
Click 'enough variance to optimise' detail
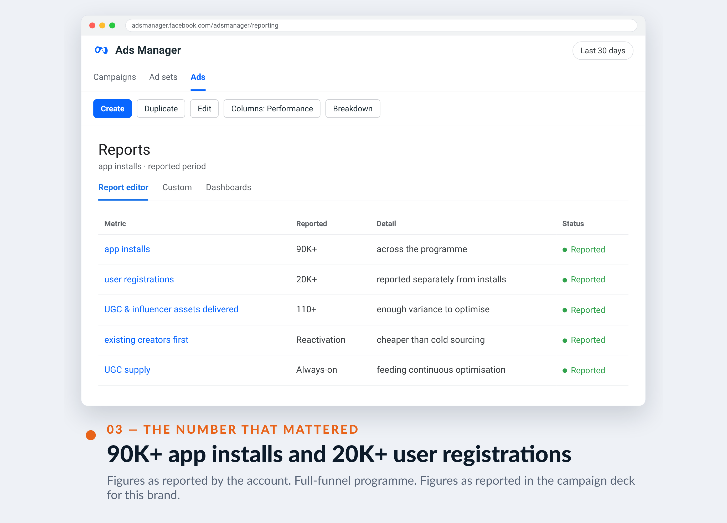(433, 309)
